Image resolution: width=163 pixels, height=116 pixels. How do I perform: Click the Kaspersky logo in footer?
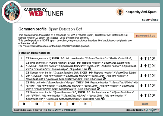[x=150, y=110]
